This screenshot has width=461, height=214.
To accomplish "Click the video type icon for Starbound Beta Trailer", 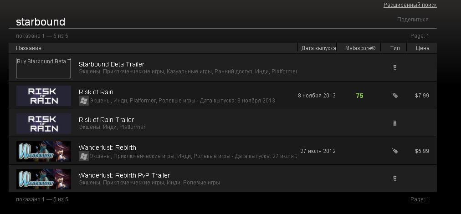I will 395,67.
